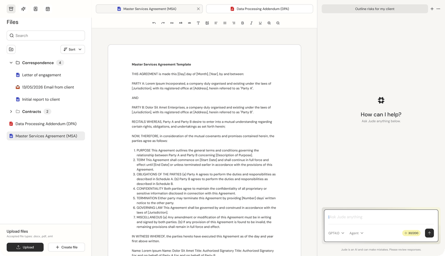Click the 'AND' line in document
This screenshot has width=445, height=256.
pyautogui.click(x=135, y=98)
